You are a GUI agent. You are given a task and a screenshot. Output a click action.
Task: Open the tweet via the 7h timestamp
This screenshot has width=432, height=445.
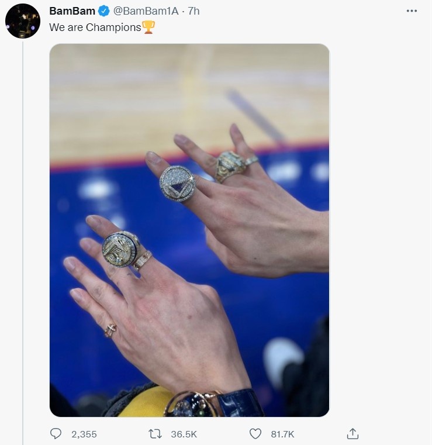pyautogui.click(x=193, y=11)
